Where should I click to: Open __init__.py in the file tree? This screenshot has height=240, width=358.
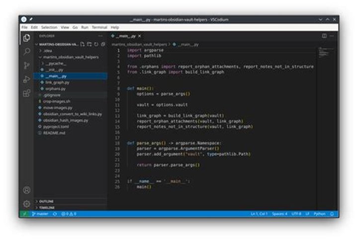[x=71, y=70]
